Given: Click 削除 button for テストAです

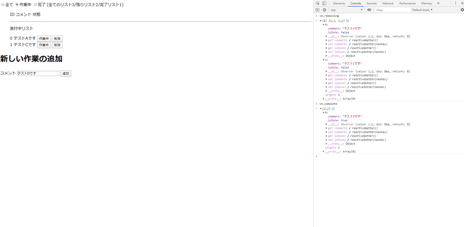Looking at the screenshot, I should point(57,39).
